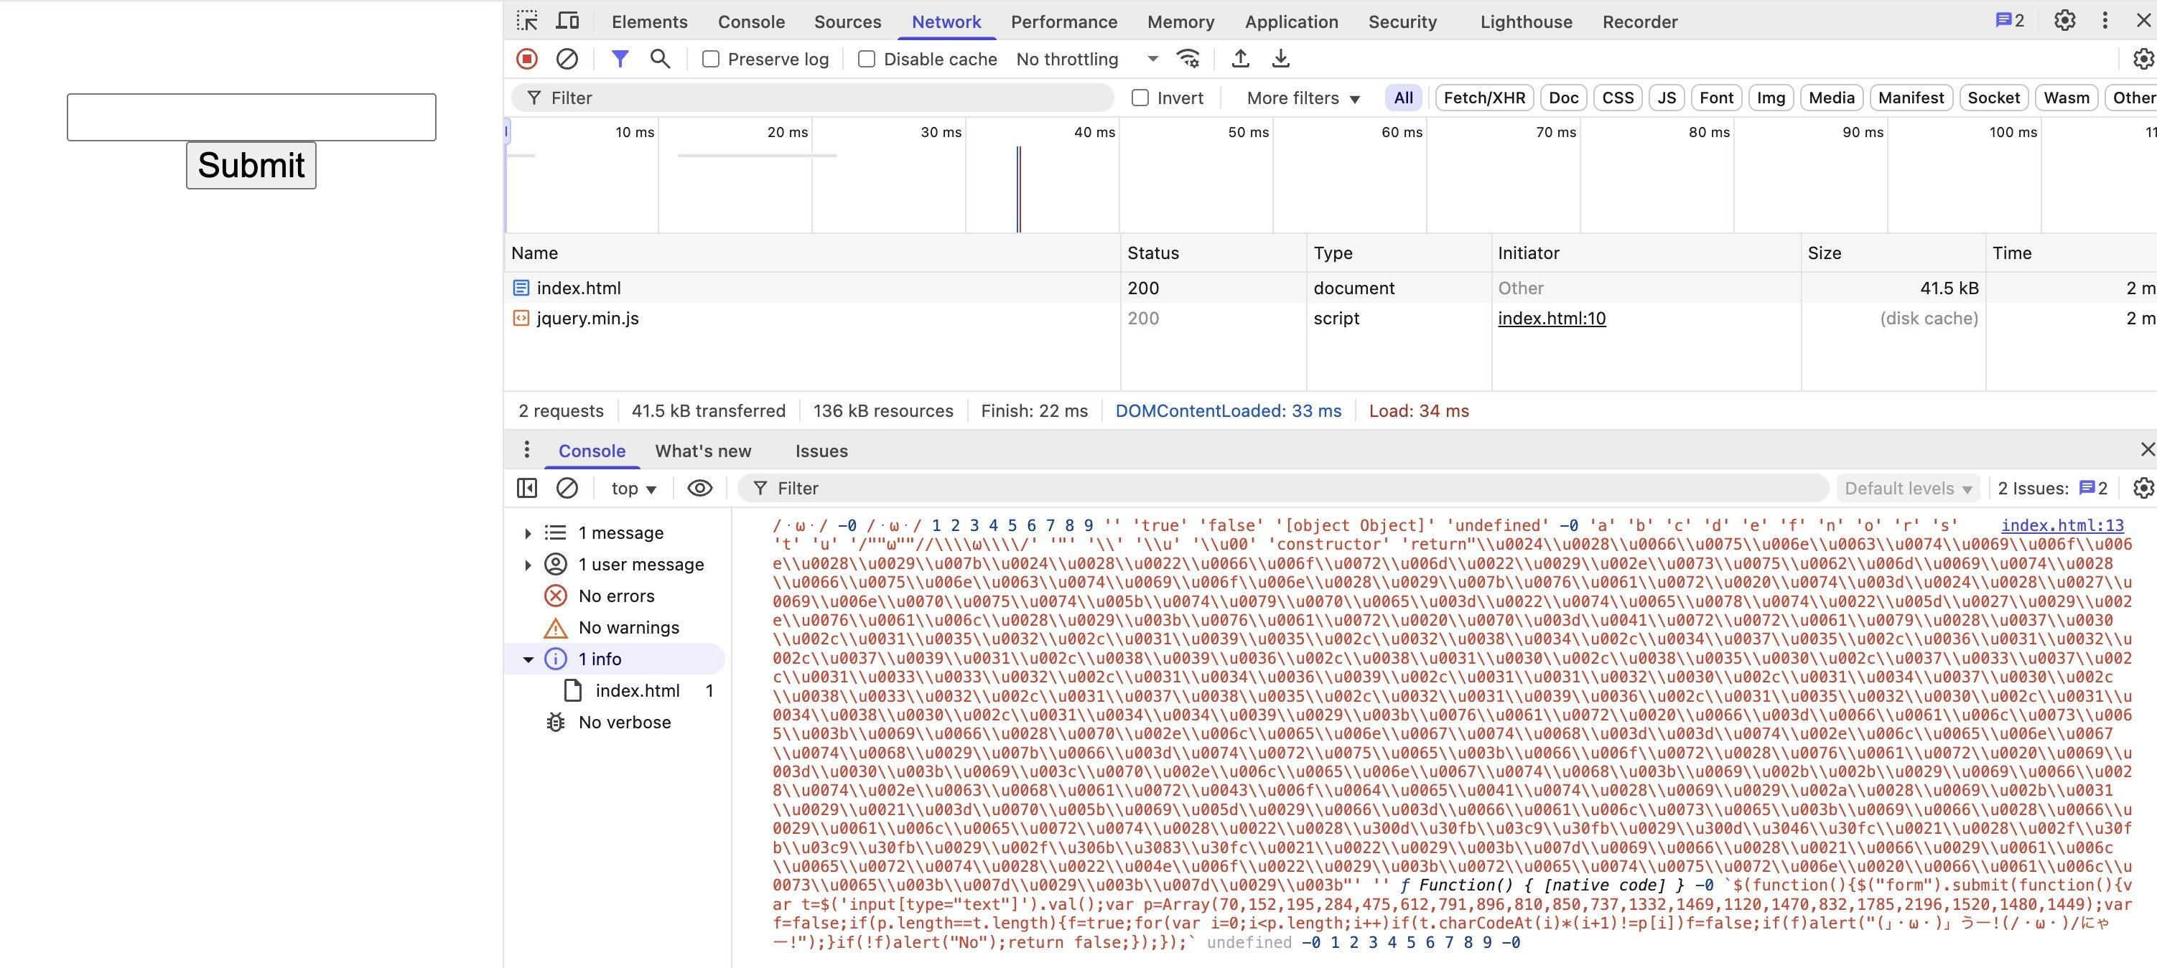This screenshot has height=968, width=2157.
Task: Click the inspect element picker icon
Action: (x=527, y=21)
